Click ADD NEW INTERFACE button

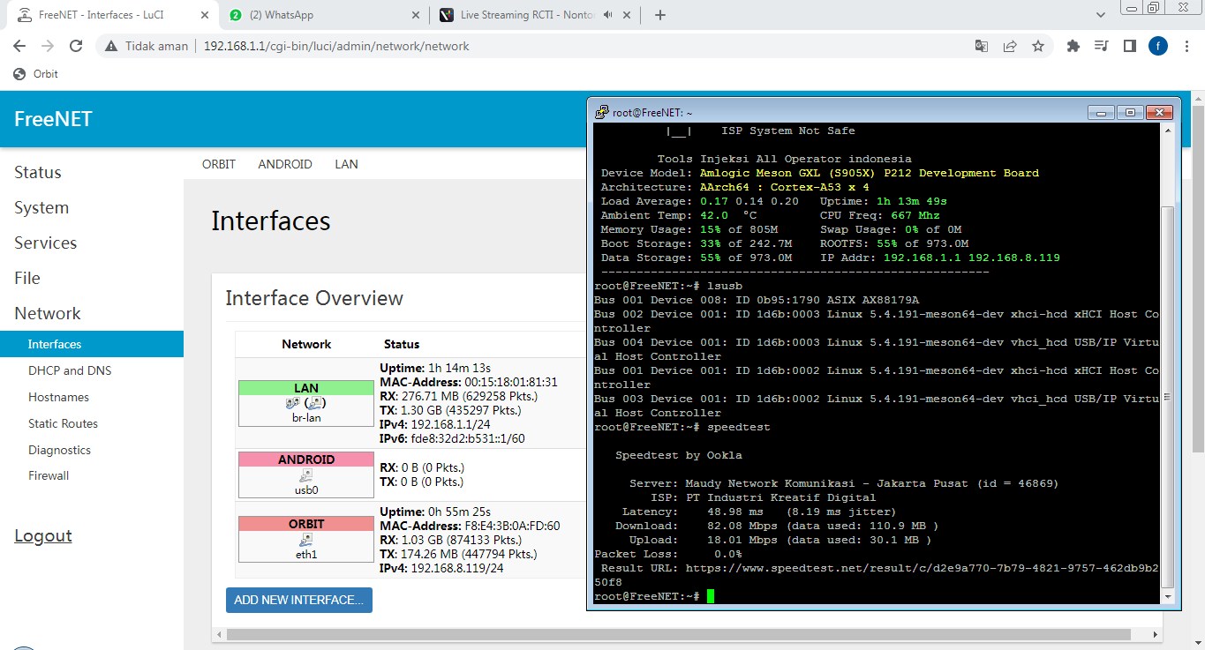click(x=299, y=600)
